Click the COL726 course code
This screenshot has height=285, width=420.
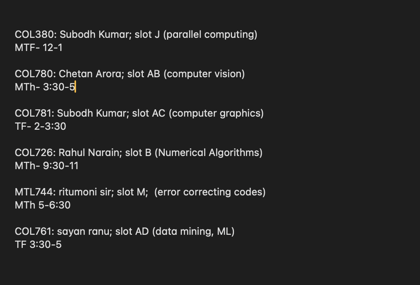pos(35,153)
